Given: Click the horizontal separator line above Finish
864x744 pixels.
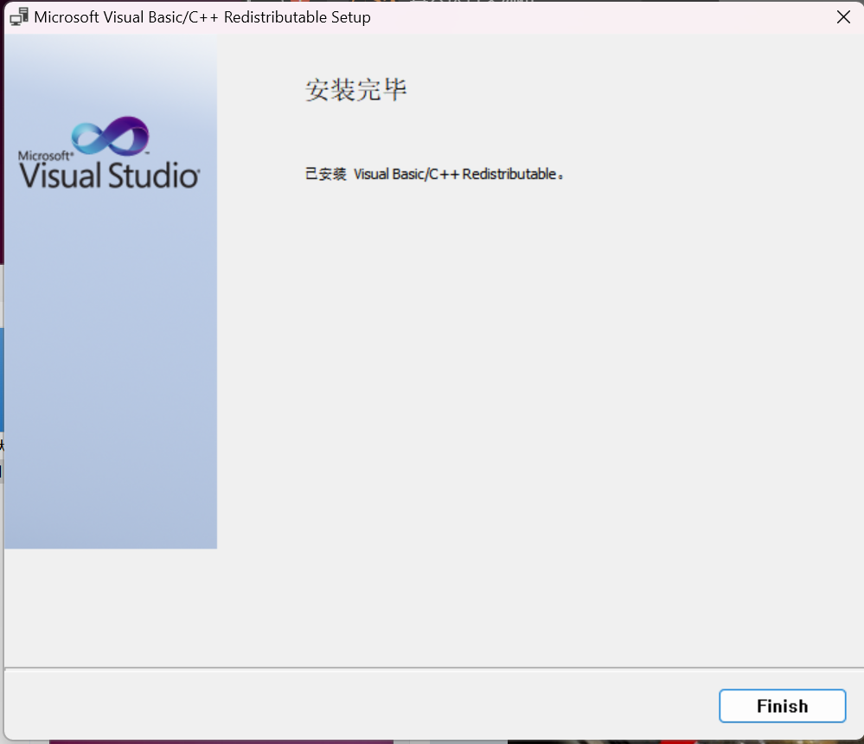Looking at the screenshot, I should 432,668.
